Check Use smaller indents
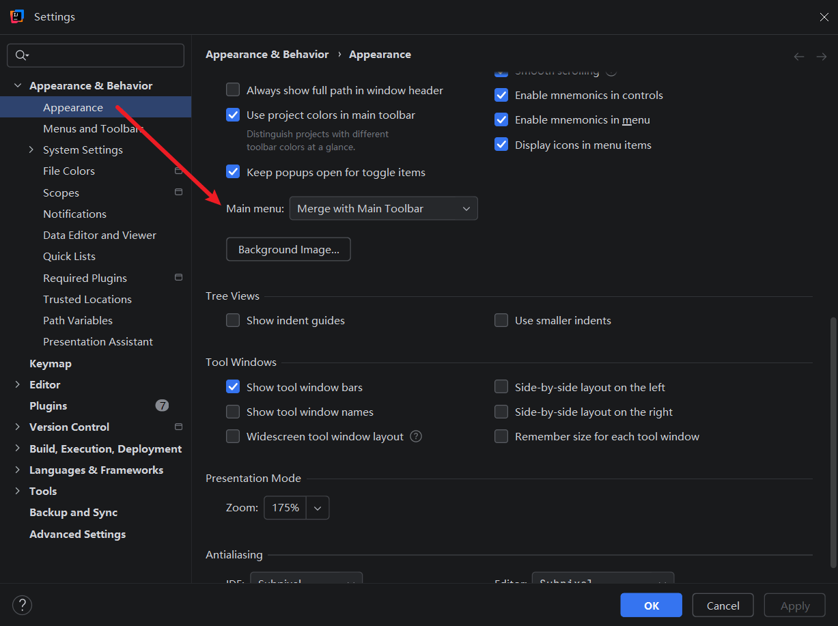 (x=501, y=320)
